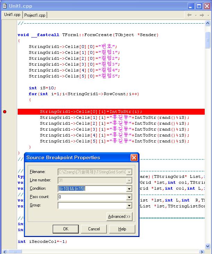Select the Unit1.cpp tab
The width and height of the screenshot is (212, 254).
click(x=12, y=15)
